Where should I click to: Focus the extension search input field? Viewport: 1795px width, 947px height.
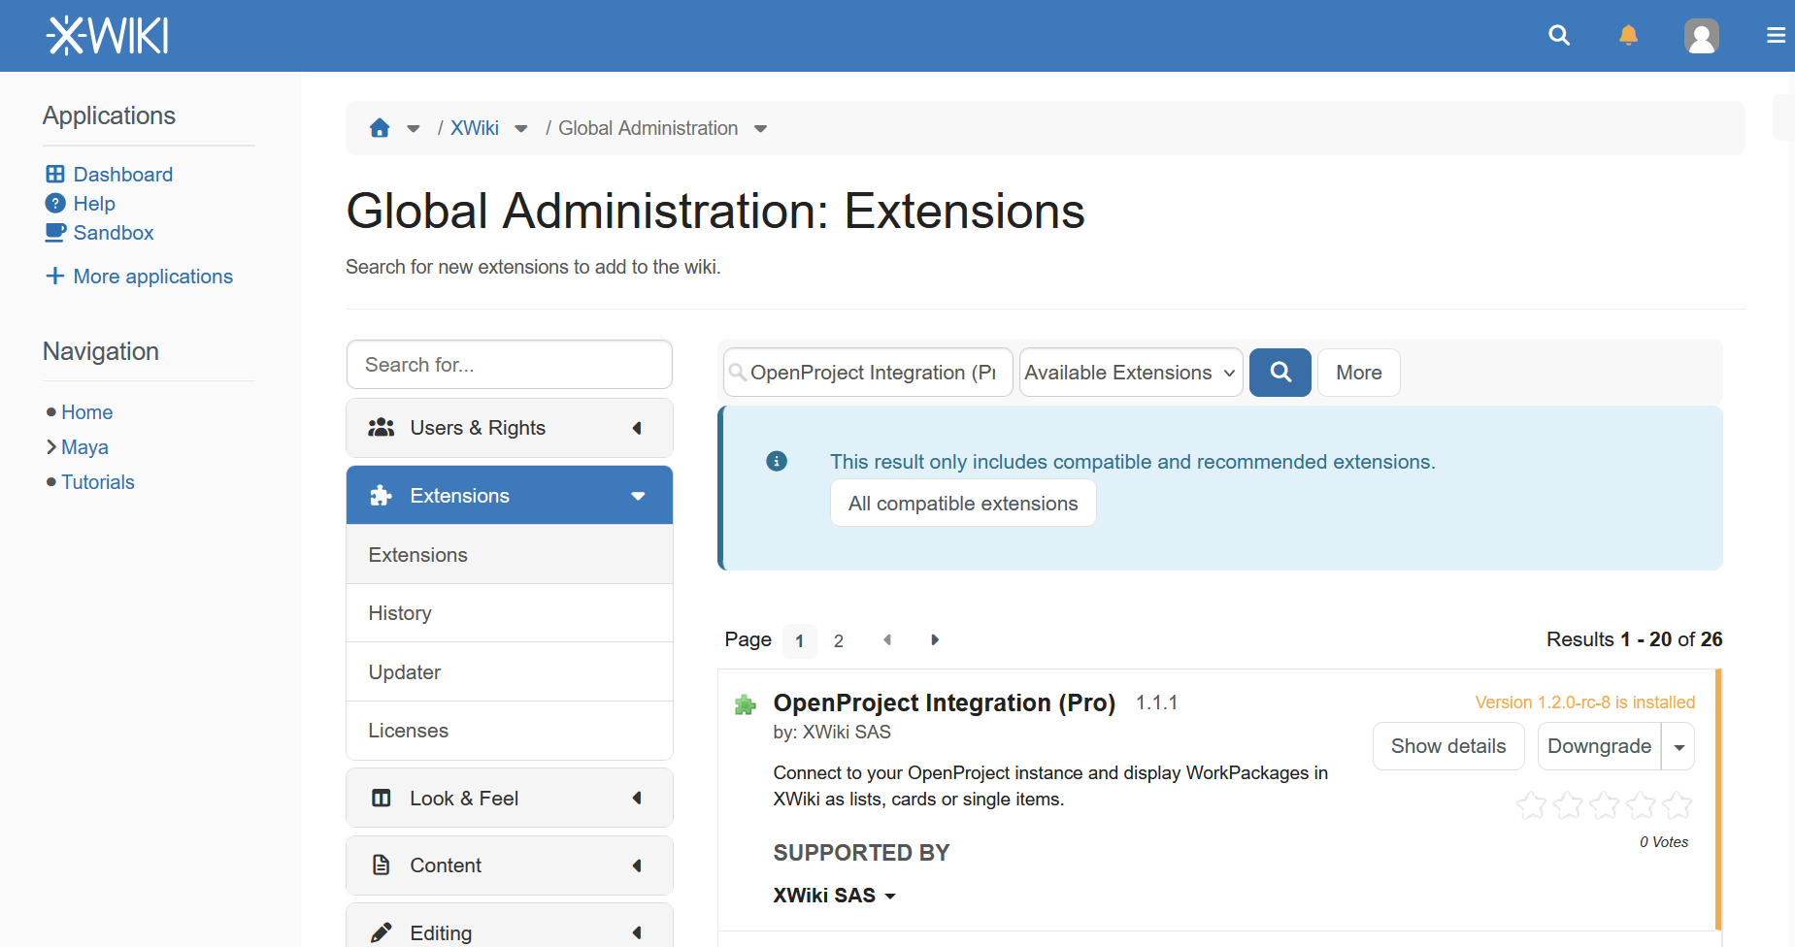tap(868, 373)
